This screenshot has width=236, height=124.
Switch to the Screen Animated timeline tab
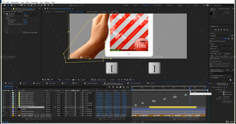(135, 83)
